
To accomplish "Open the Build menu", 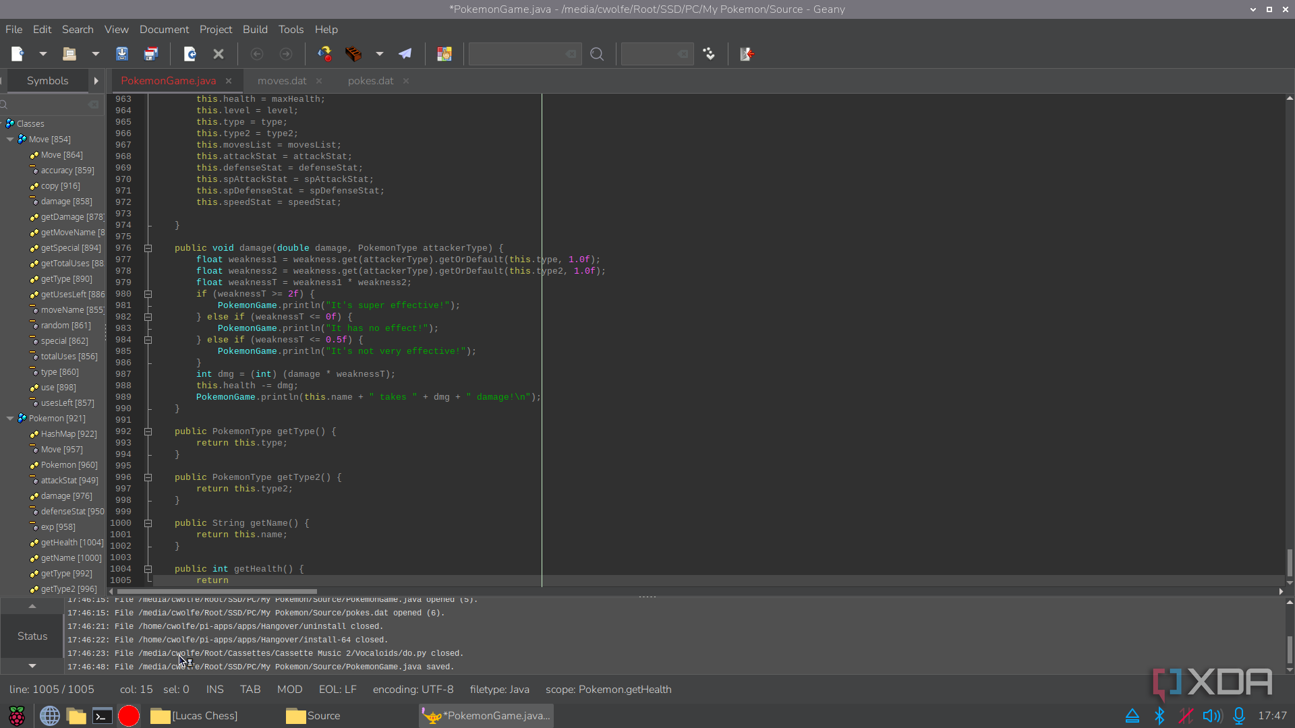I will click(x=255, y=30).
